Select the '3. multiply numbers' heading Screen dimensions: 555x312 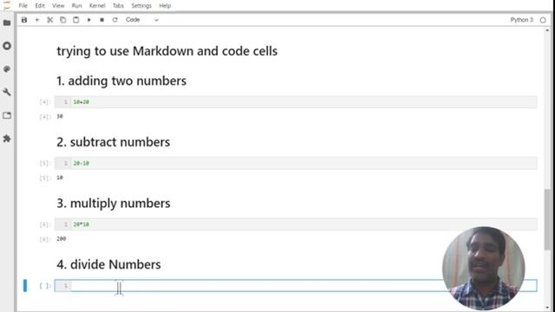click(x=114, y=204)
